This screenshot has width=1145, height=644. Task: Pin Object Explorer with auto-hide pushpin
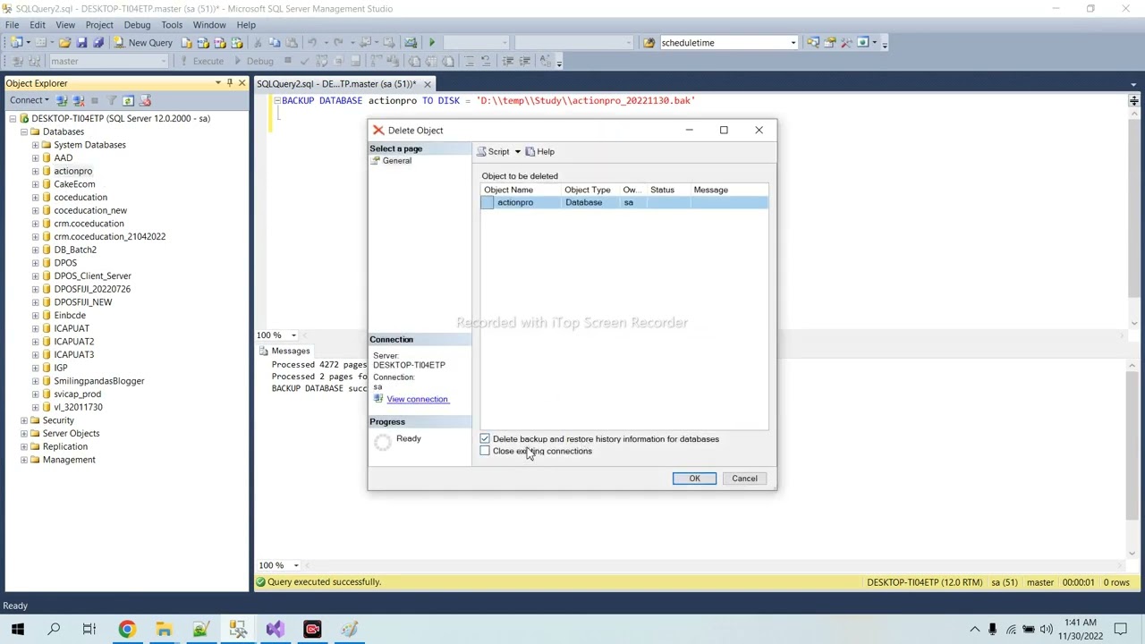pyautogui.click(x=230, y=83)
